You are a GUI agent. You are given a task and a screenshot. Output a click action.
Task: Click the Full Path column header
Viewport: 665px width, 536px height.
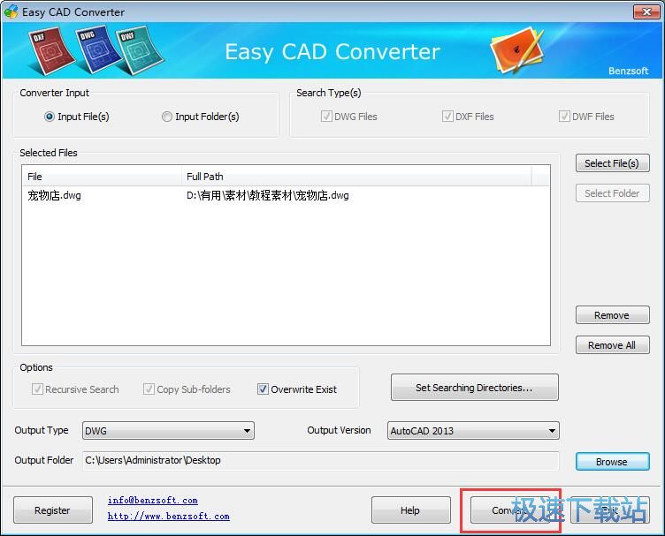pyautogui.click(x=356, y=177)
